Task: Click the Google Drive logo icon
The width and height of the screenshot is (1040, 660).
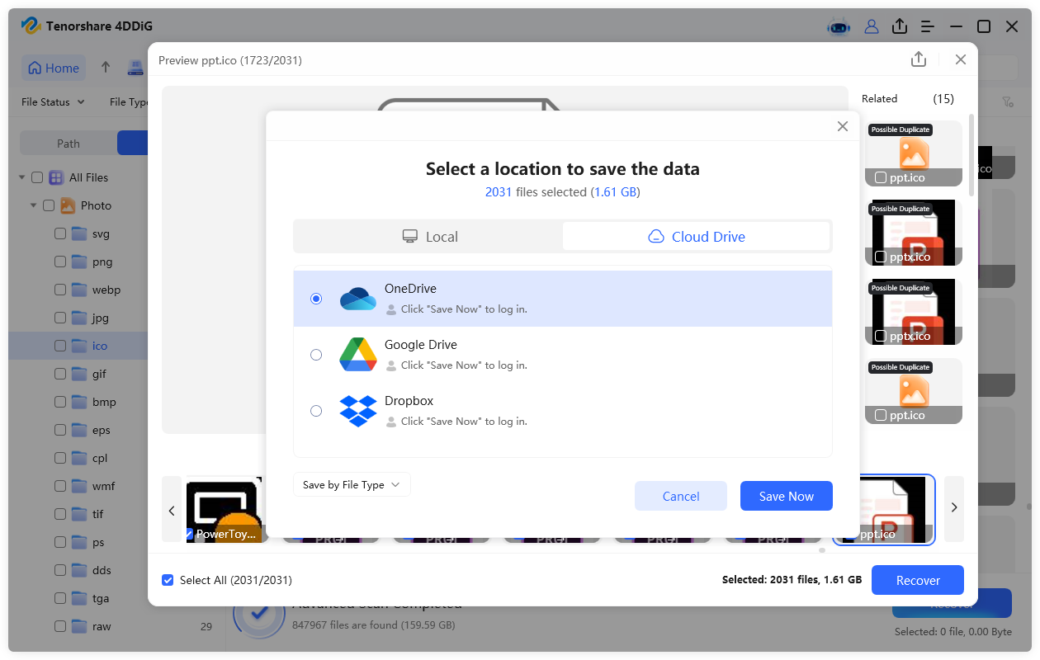Action: [x=358, y=355]
